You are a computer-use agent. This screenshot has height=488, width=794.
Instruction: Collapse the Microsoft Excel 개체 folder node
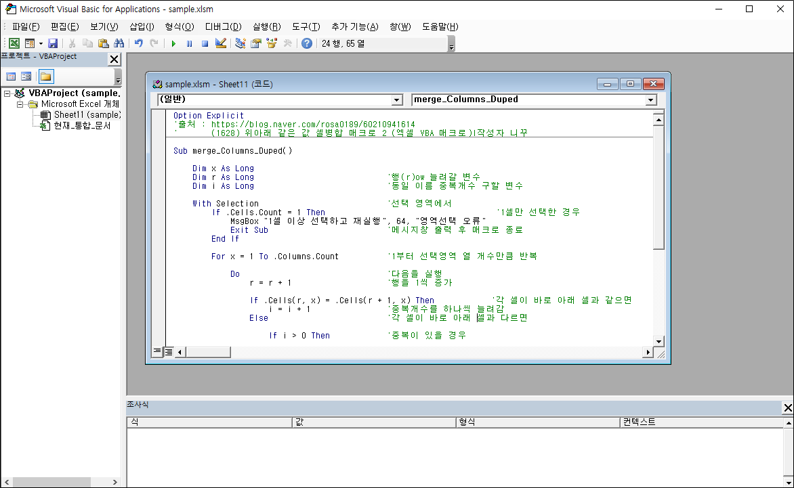click(x=20, y=105)
